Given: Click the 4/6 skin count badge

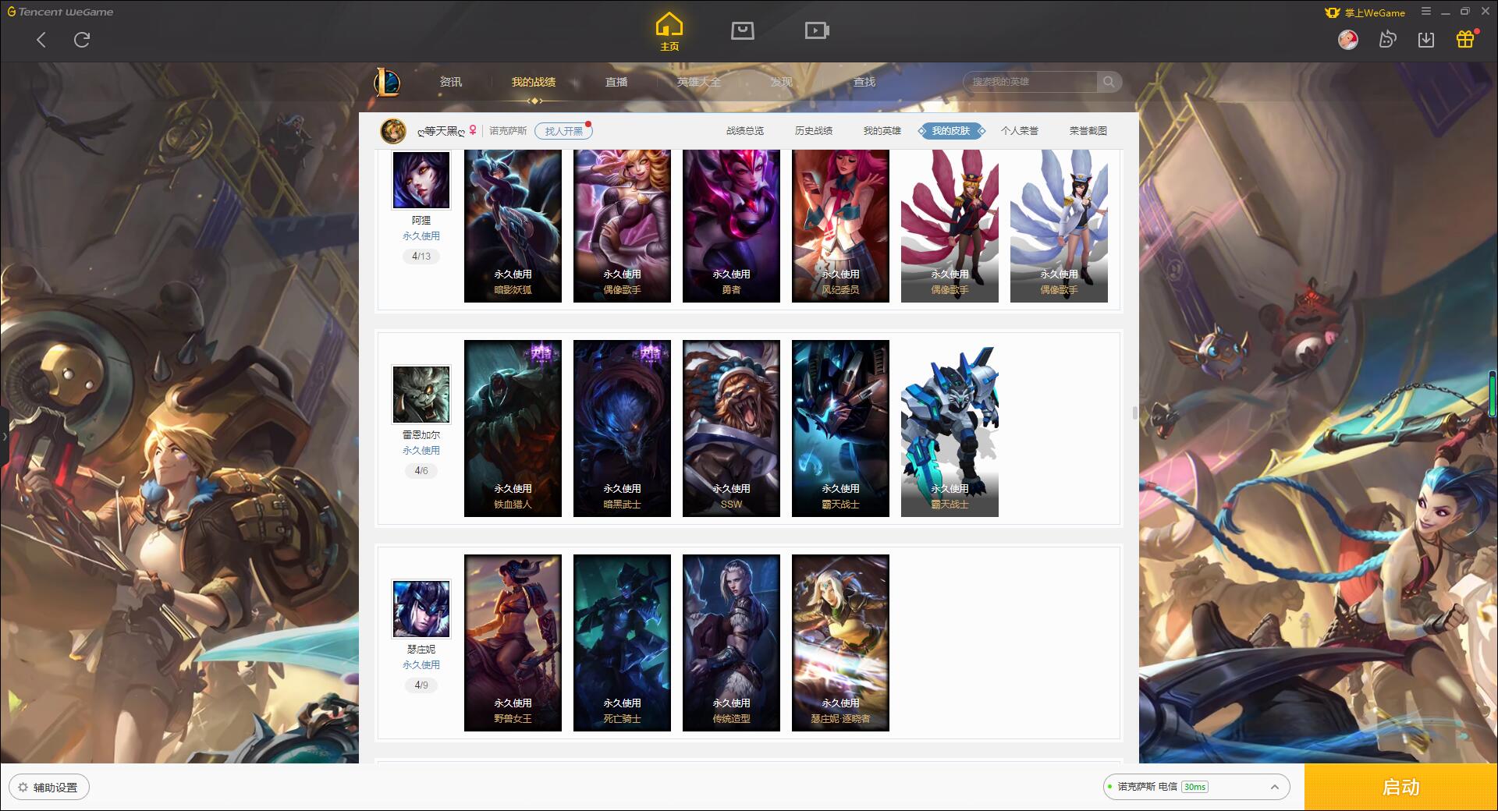Looking at the screenshot, I should (x=421, y=471).
